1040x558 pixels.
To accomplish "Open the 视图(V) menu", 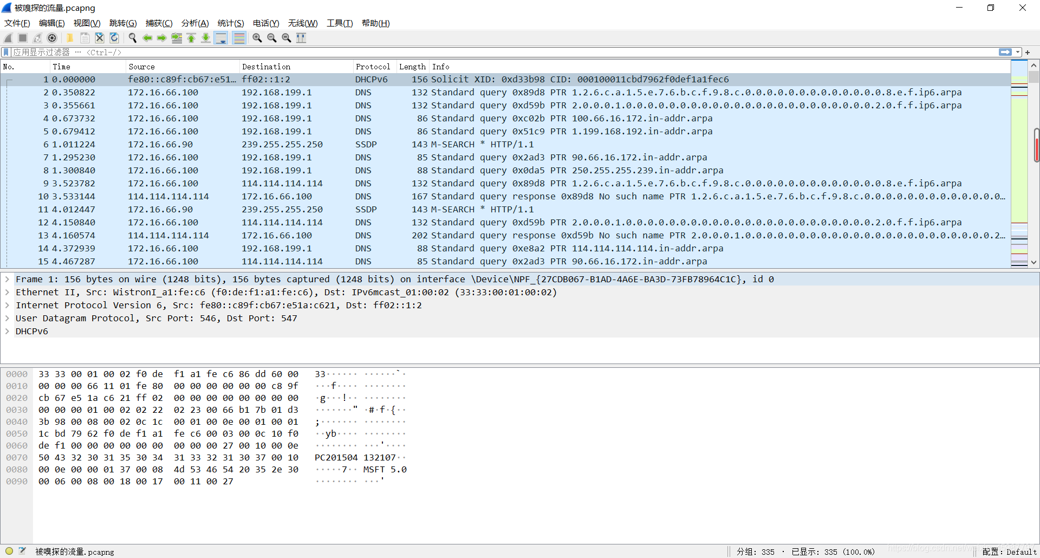I will pyautogui.click(x=87, y=23).
